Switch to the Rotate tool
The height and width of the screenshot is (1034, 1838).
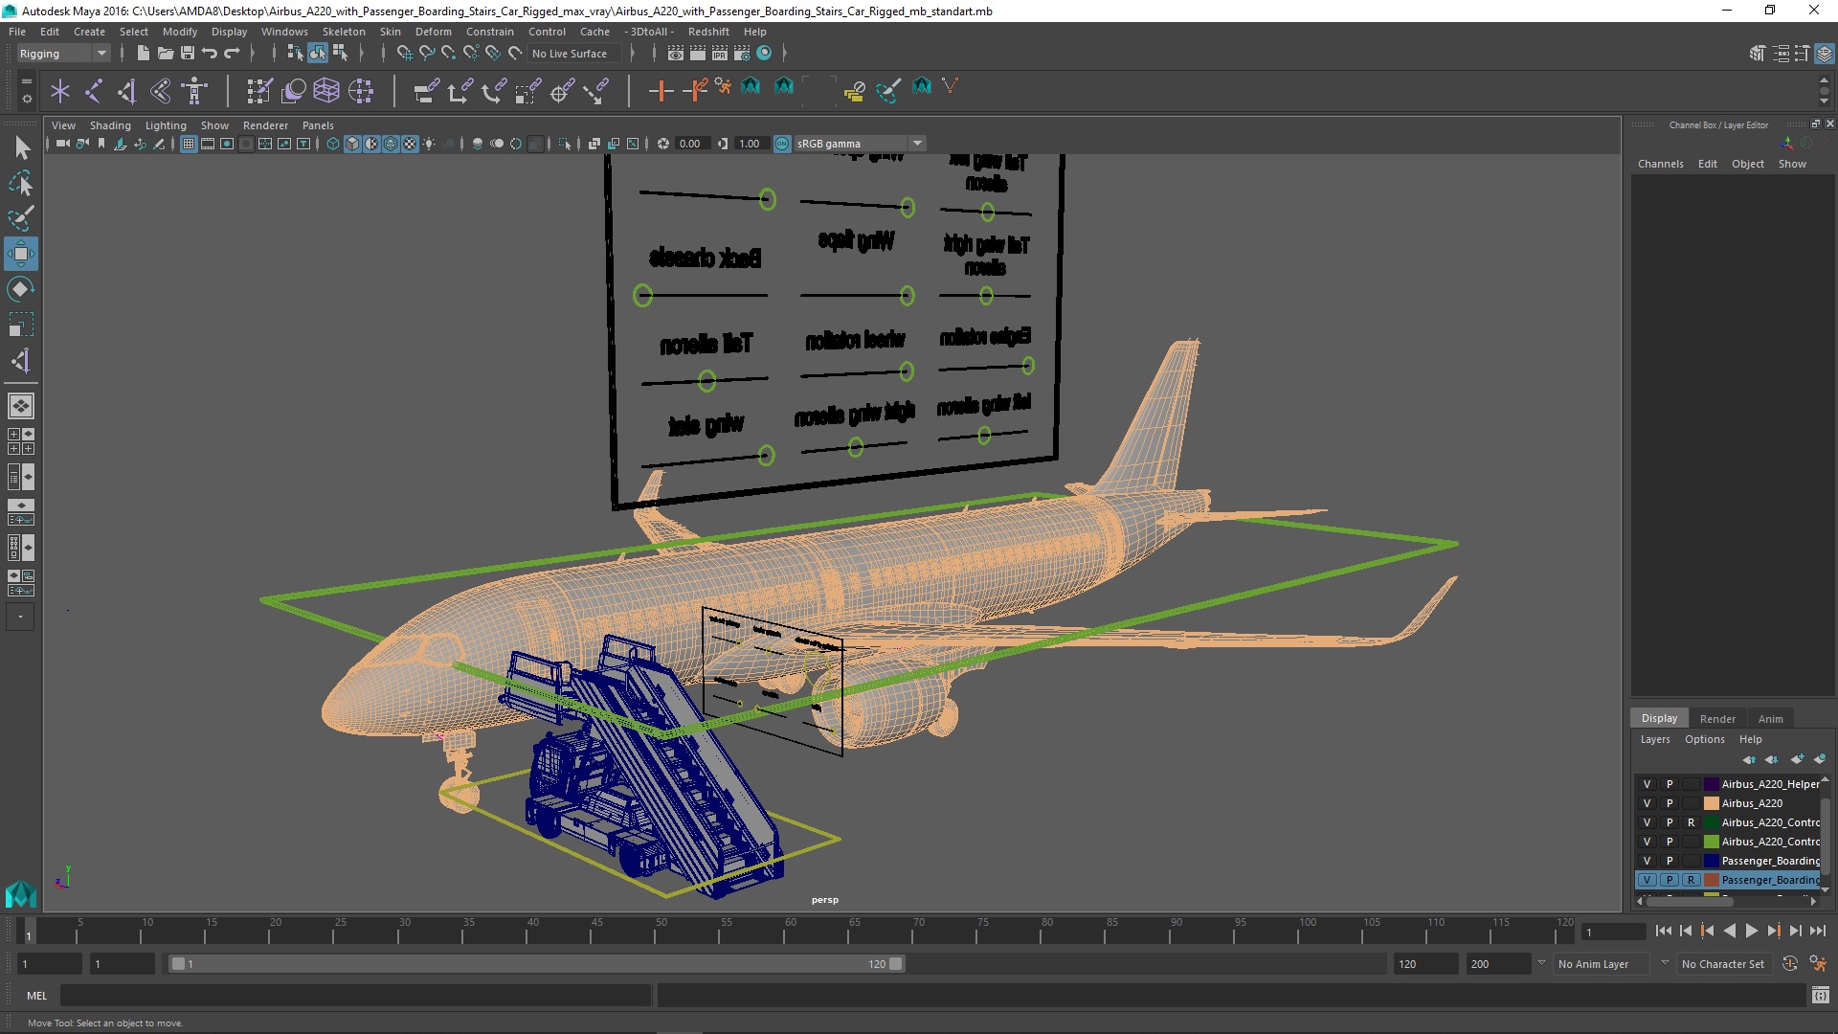point(21,289)
